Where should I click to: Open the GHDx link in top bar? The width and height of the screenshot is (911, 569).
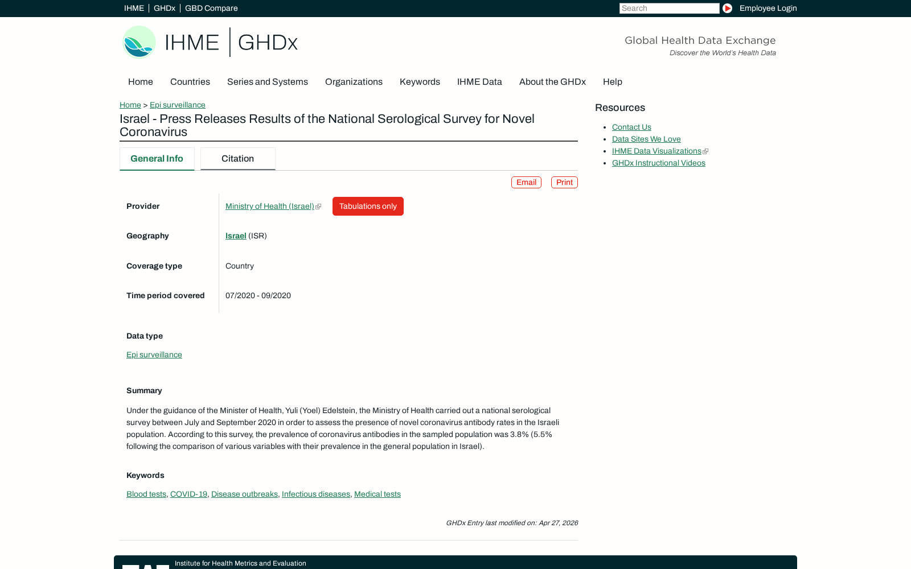tap(165, 8)
